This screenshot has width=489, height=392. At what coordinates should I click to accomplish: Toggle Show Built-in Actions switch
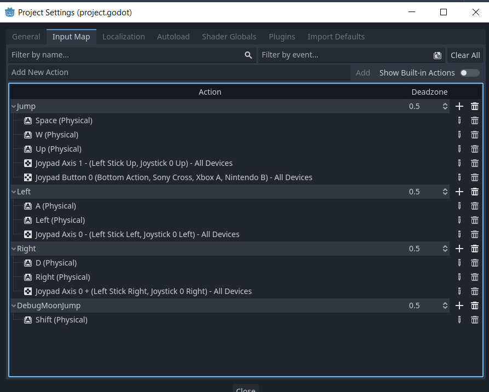tap(470, 73)
